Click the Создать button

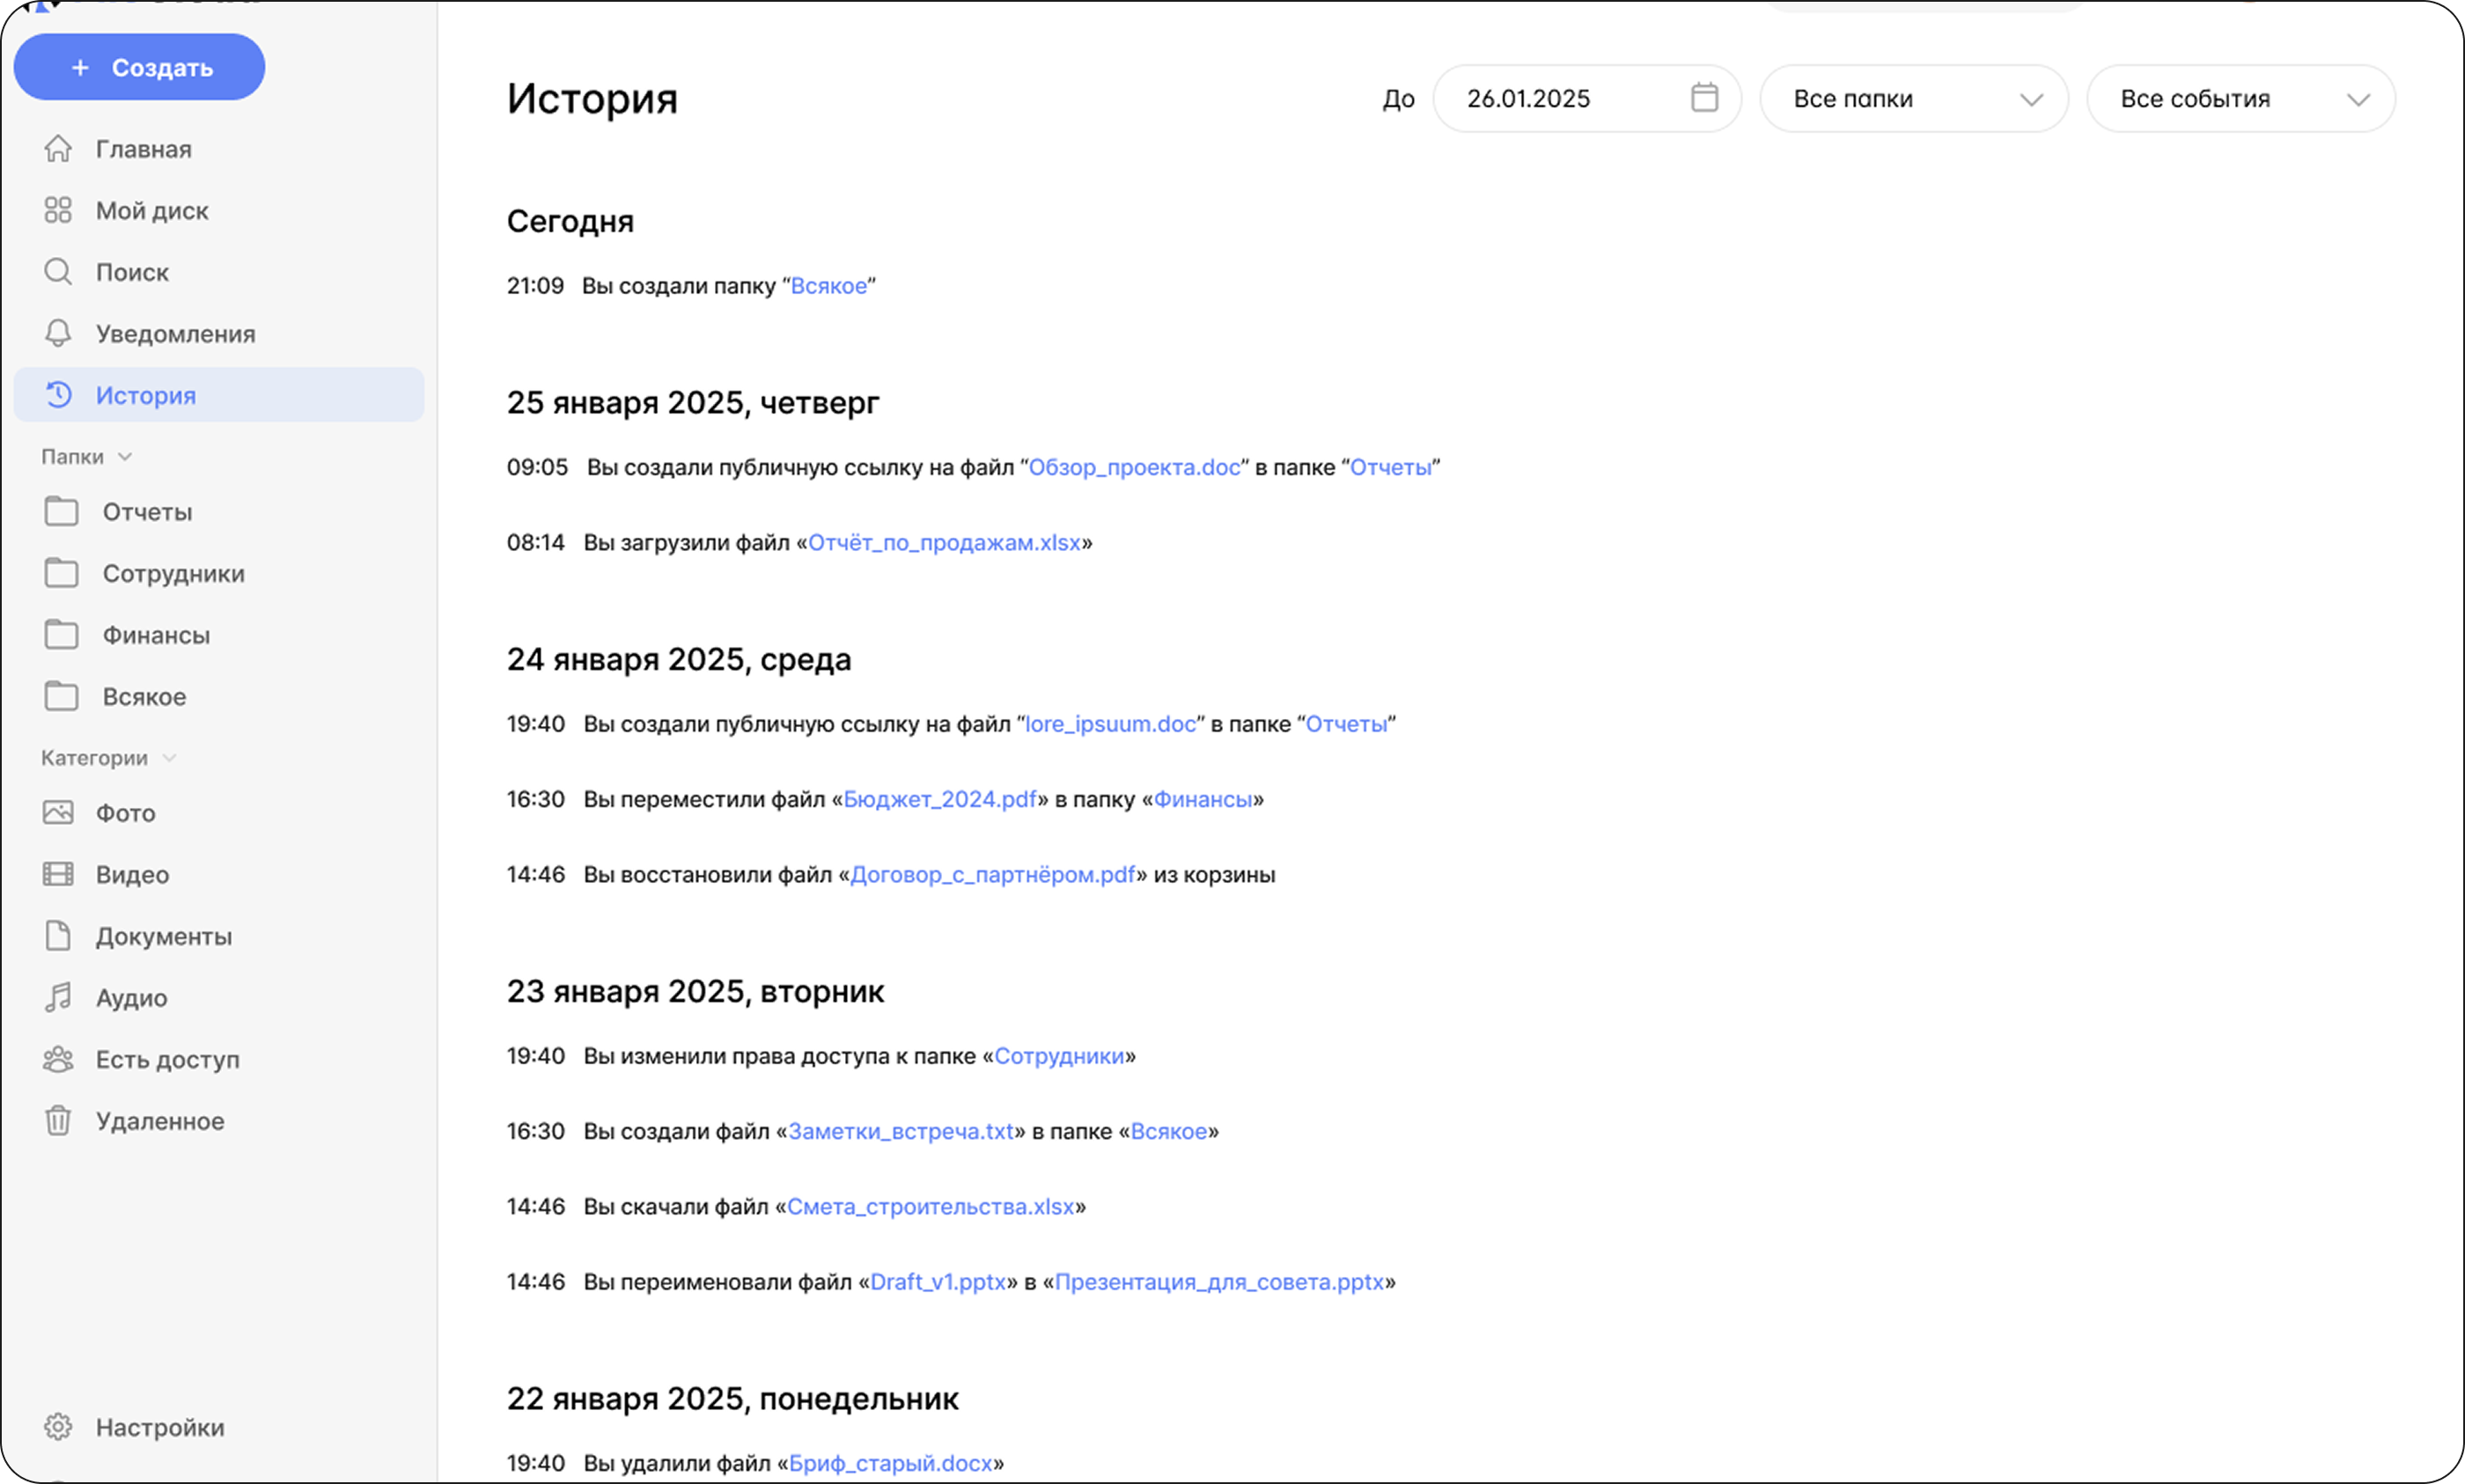click(x=140, y=67)
